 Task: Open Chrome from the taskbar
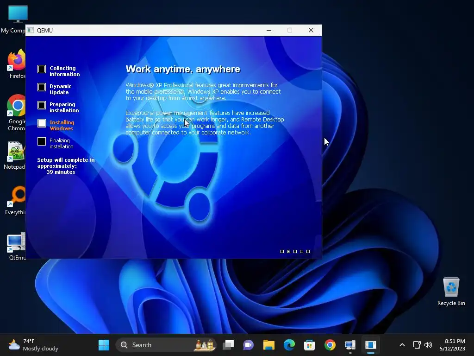(330, 345)
